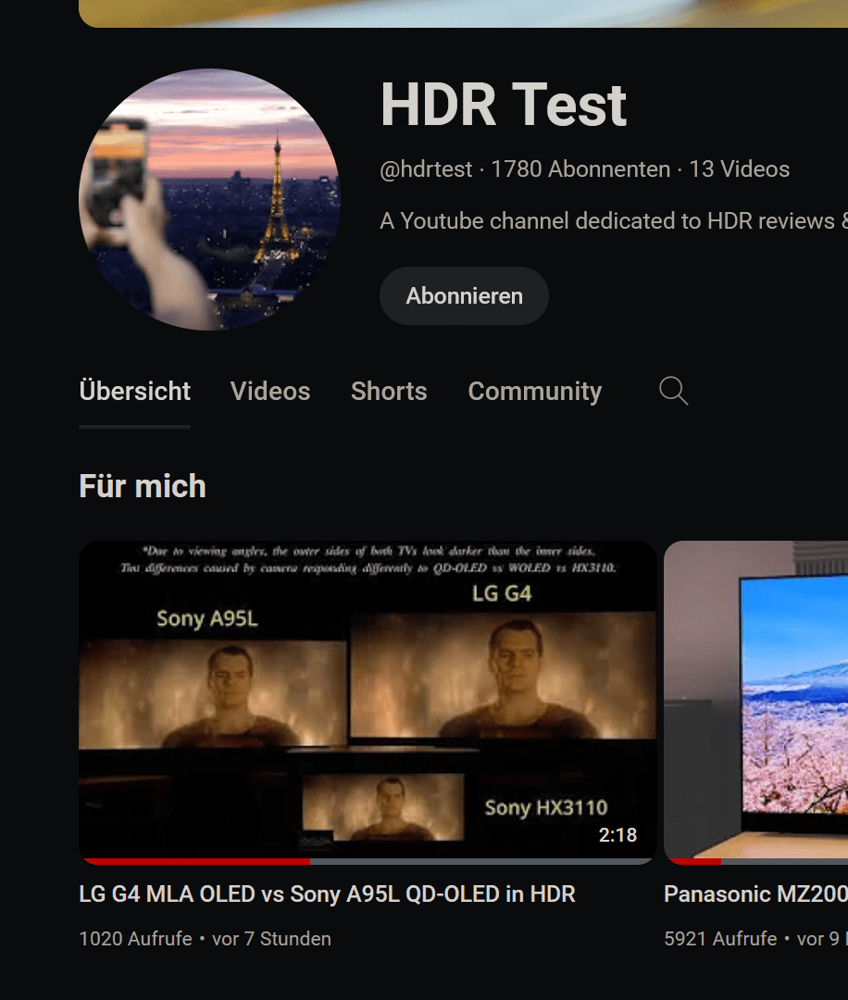Click the 'vor 7 Stunden' upload time
This screenshot has height=1000, width=848.
271,939
